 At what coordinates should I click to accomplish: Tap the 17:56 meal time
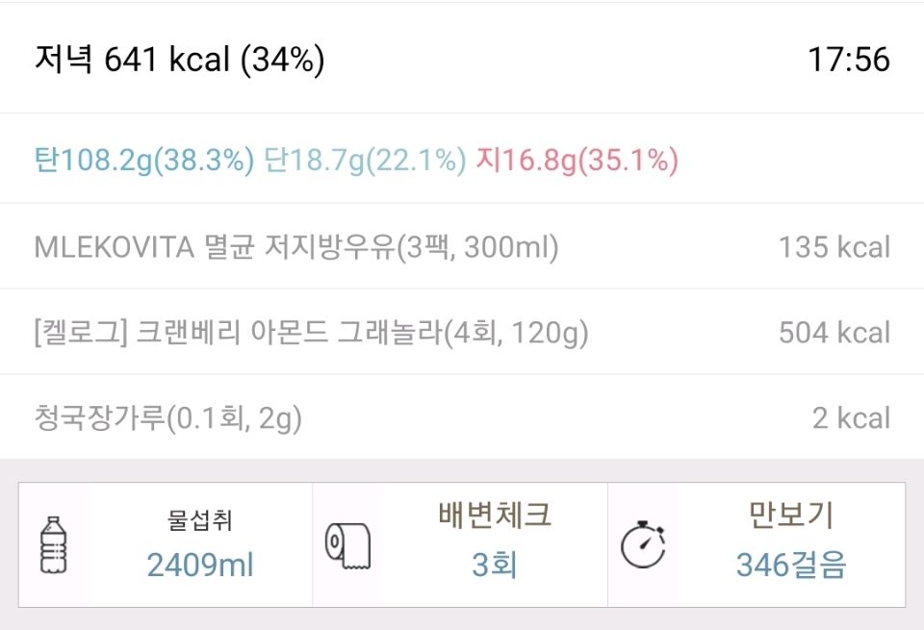click(849, 60)
